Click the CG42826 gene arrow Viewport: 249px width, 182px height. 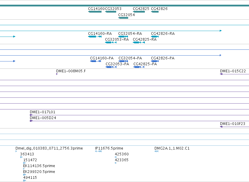(155, 12)
